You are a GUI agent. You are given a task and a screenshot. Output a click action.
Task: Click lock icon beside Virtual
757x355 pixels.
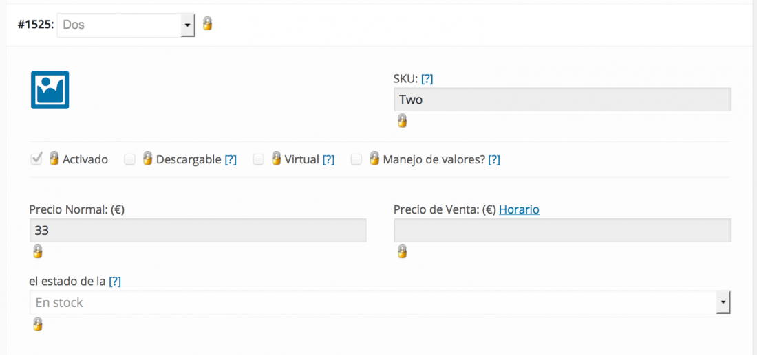pyautogui.click(x=276, y=159)
